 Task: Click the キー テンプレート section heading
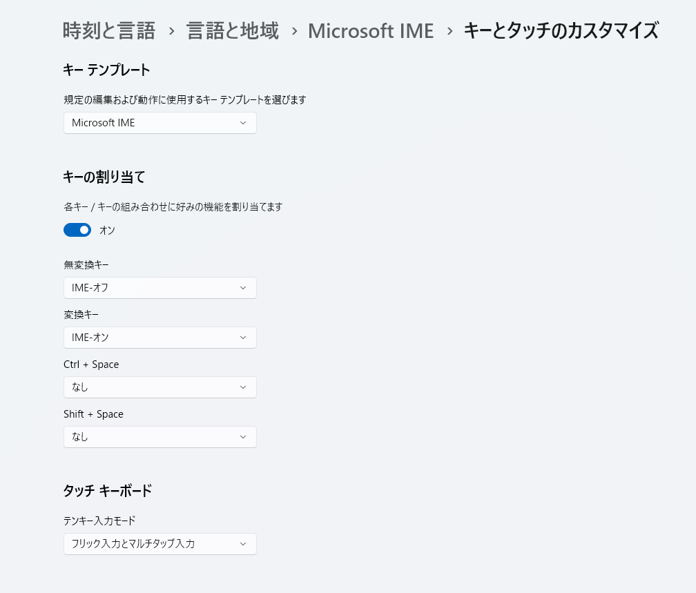coord(106,70)
